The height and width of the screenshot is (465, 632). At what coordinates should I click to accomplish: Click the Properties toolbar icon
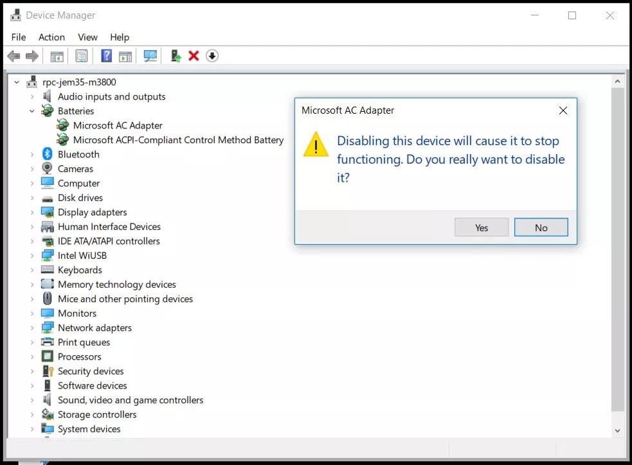point(82,57)
